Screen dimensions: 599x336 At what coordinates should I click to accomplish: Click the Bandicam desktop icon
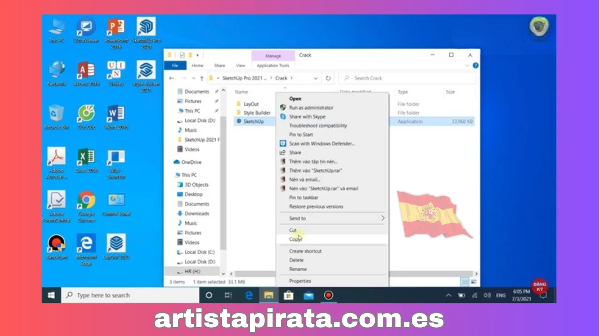[x=57, y=247]
